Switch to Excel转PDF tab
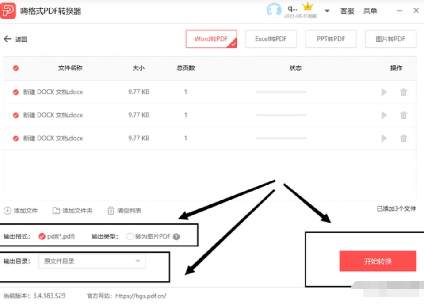Screen dimensions: 424x304 click(x=271, y=39)
